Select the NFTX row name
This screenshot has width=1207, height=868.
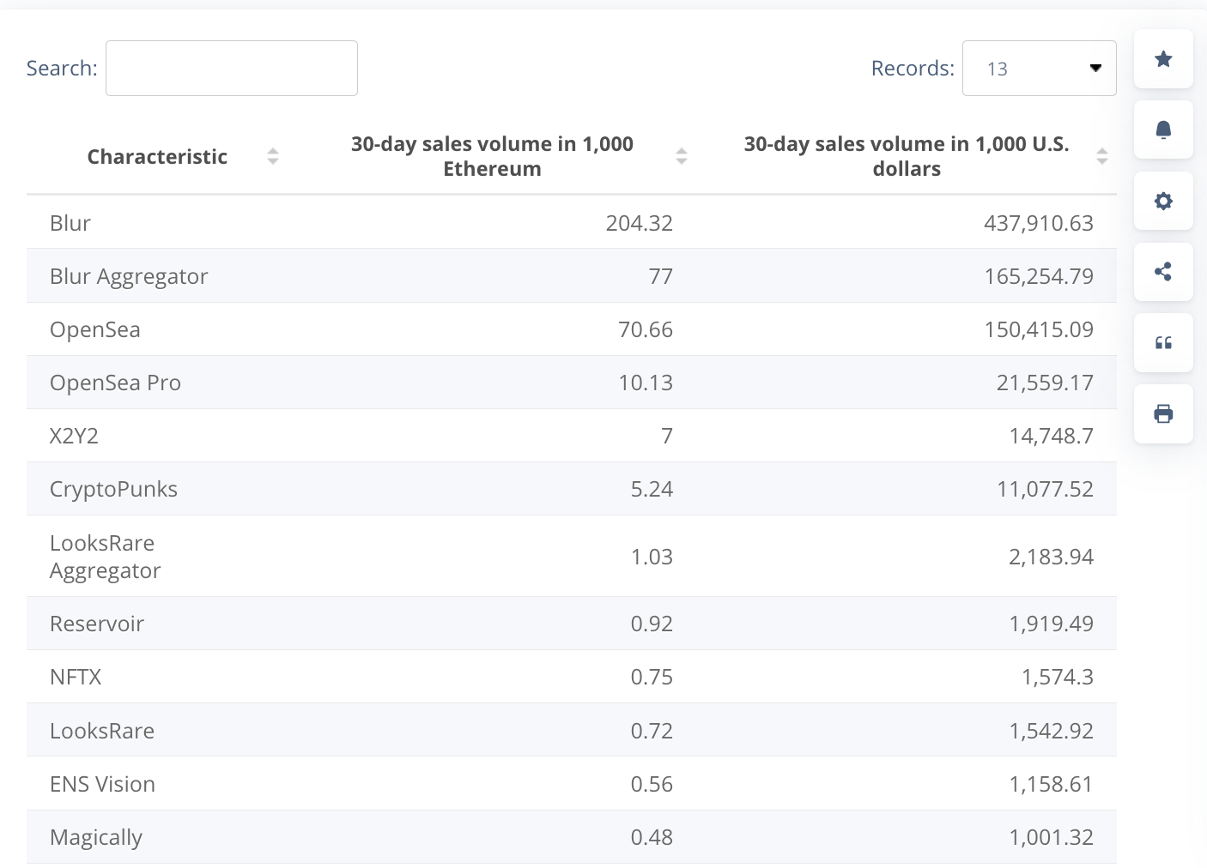pyautogui.click(x=76, y=677)
